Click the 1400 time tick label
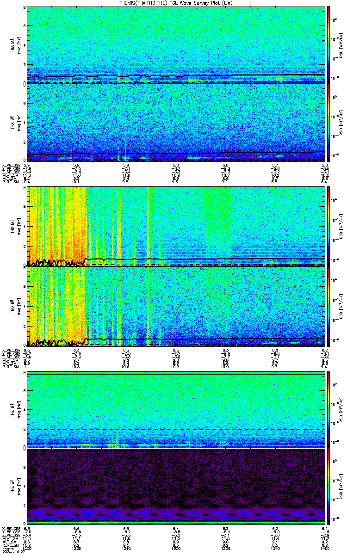 325,548
